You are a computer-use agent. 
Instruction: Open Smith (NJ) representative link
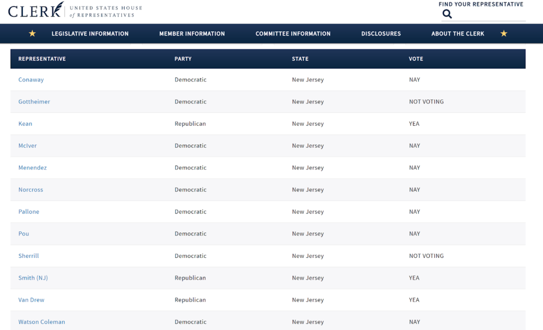(33, 278)
